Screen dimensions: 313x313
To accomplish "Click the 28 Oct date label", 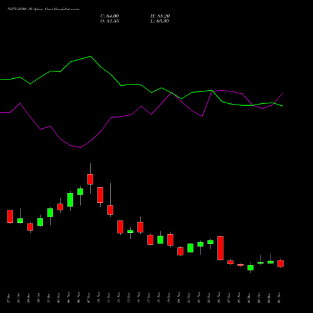I will (19, 299).
